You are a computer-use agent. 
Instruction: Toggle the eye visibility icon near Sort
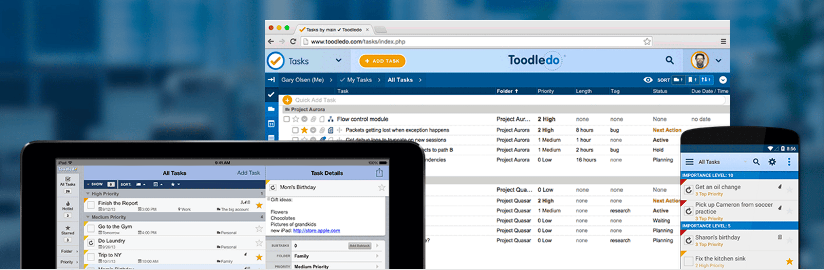coord(648,80)
